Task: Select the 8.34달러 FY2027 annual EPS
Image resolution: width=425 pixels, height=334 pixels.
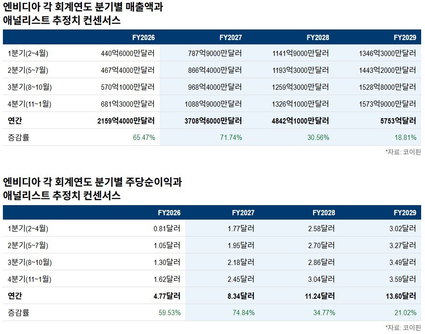Action: coord(241,296)
